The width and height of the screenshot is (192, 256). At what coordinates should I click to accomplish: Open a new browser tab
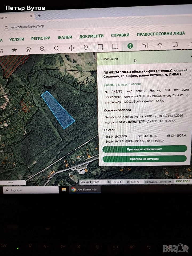pos(39,16)
